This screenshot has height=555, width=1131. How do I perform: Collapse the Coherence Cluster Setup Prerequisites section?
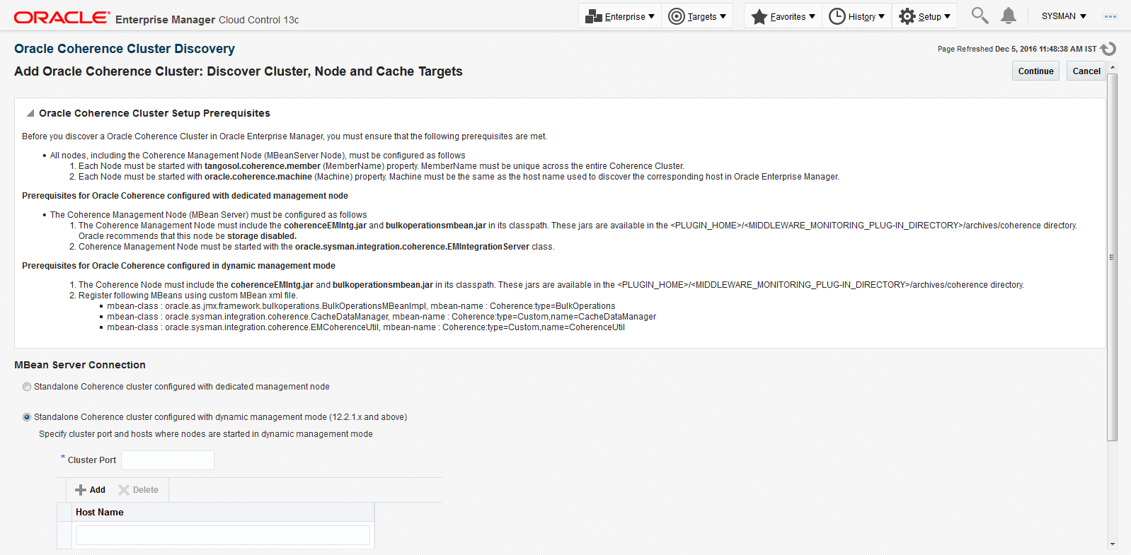pyautogui.click(x=30, y=113)
